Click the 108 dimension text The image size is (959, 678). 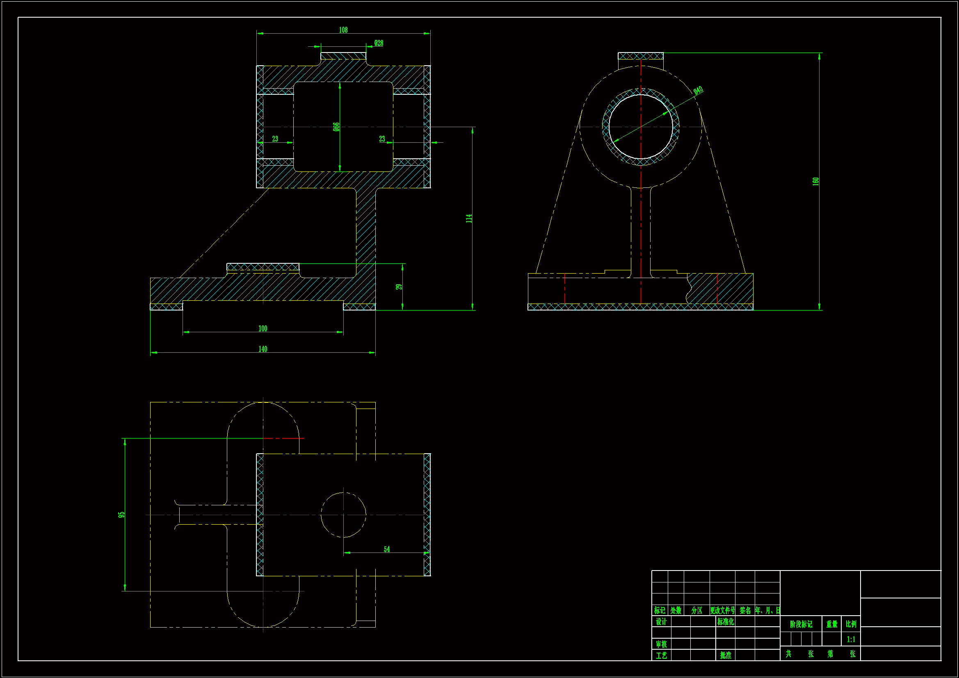point(343,30)
